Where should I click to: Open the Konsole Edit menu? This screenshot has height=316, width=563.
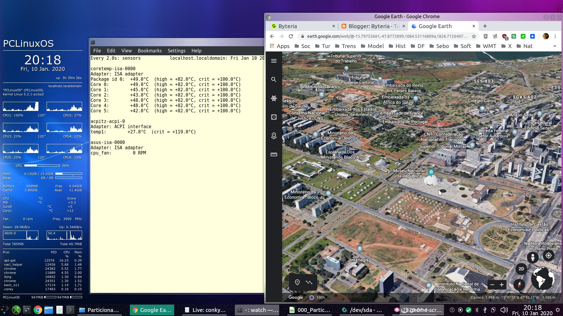point(111,51)
